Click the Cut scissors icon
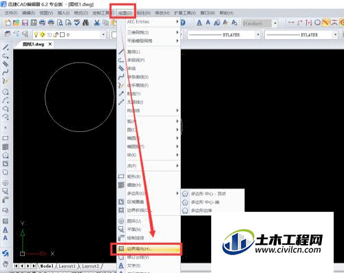This screenshot has height=273, width=344. 97,23
